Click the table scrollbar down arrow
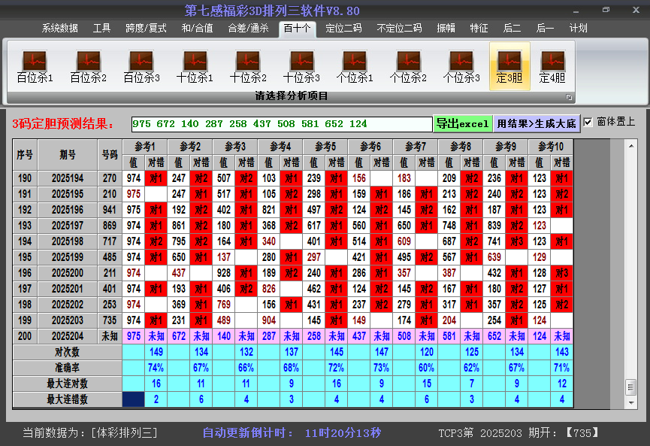This screenshot has width=650, height=446. 630,402
